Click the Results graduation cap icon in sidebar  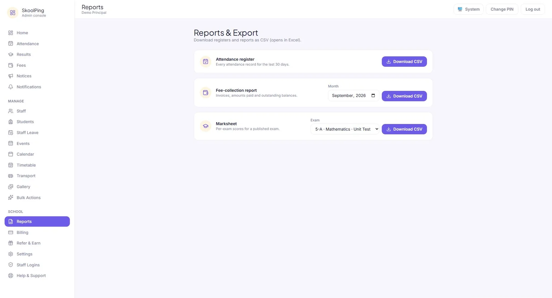point(11,55)
